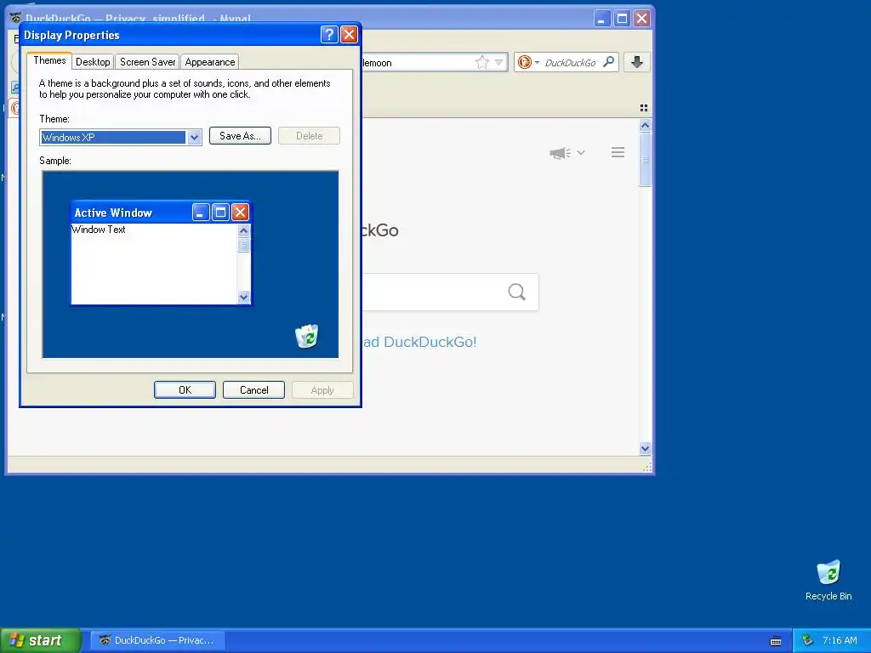Open the browser address bar history dropdown

tap(498, 62)
